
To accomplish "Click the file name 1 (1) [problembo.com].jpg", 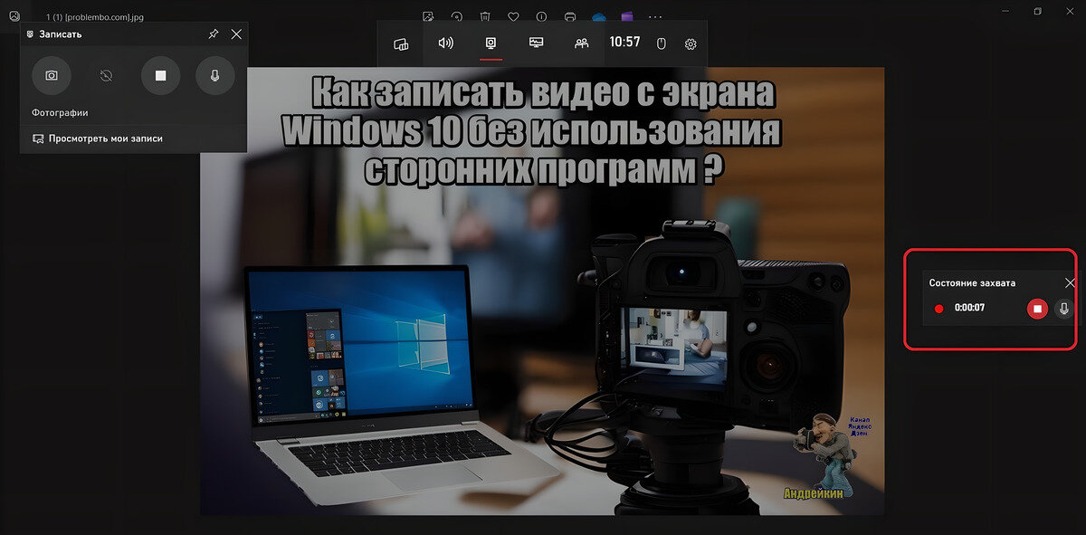I will (x=93, y=16).
